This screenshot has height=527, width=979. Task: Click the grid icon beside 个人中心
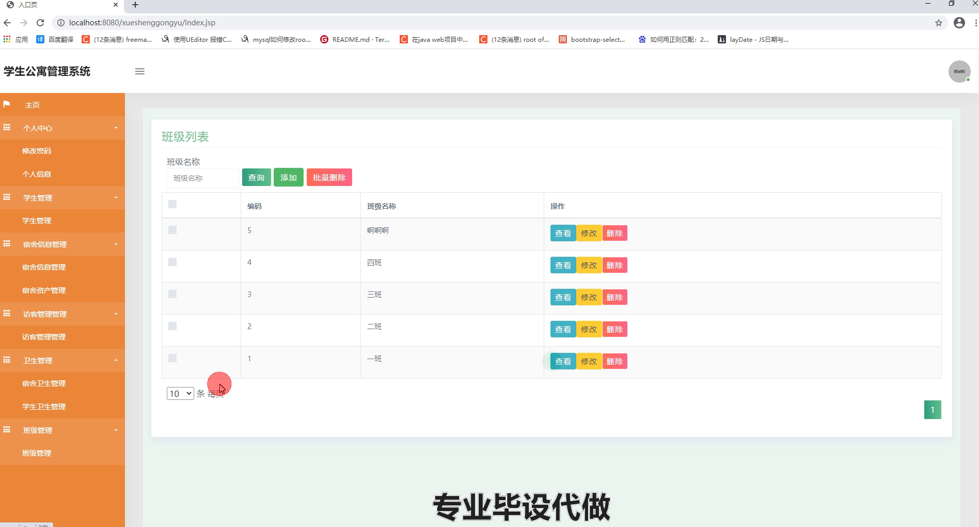tap(7, 128)
